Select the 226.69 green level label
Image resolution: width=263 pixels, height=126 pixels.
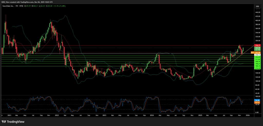257,57
